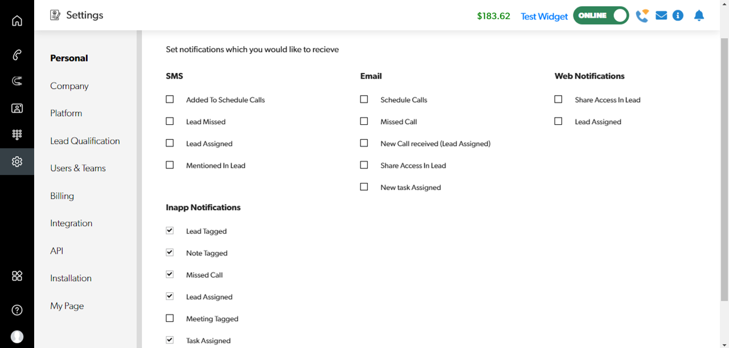
Task: Open the apps grid icon in sidebar
Action: click(17, 276)
